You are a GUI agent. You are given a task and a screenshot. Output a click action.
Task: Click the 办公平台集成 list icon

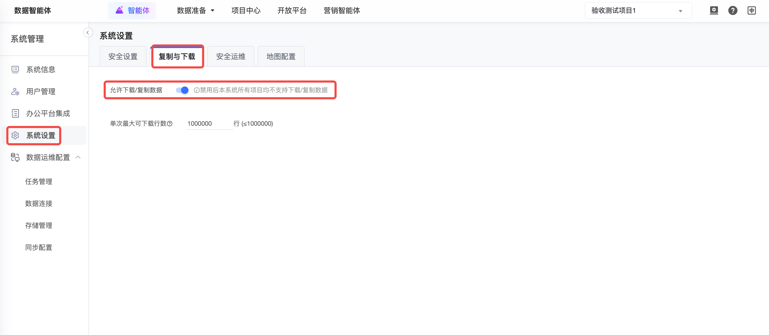coord(15,113)
